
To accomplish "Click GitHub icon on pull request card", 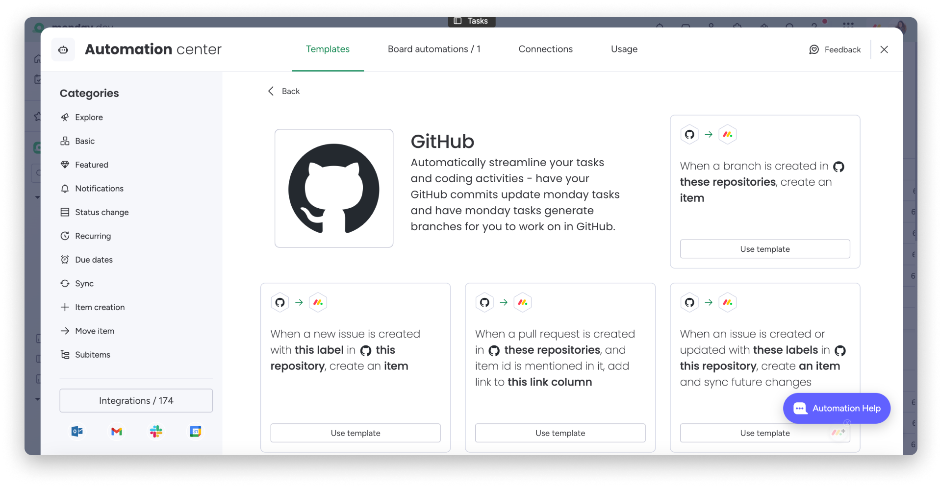I will (x=484, y=302).
